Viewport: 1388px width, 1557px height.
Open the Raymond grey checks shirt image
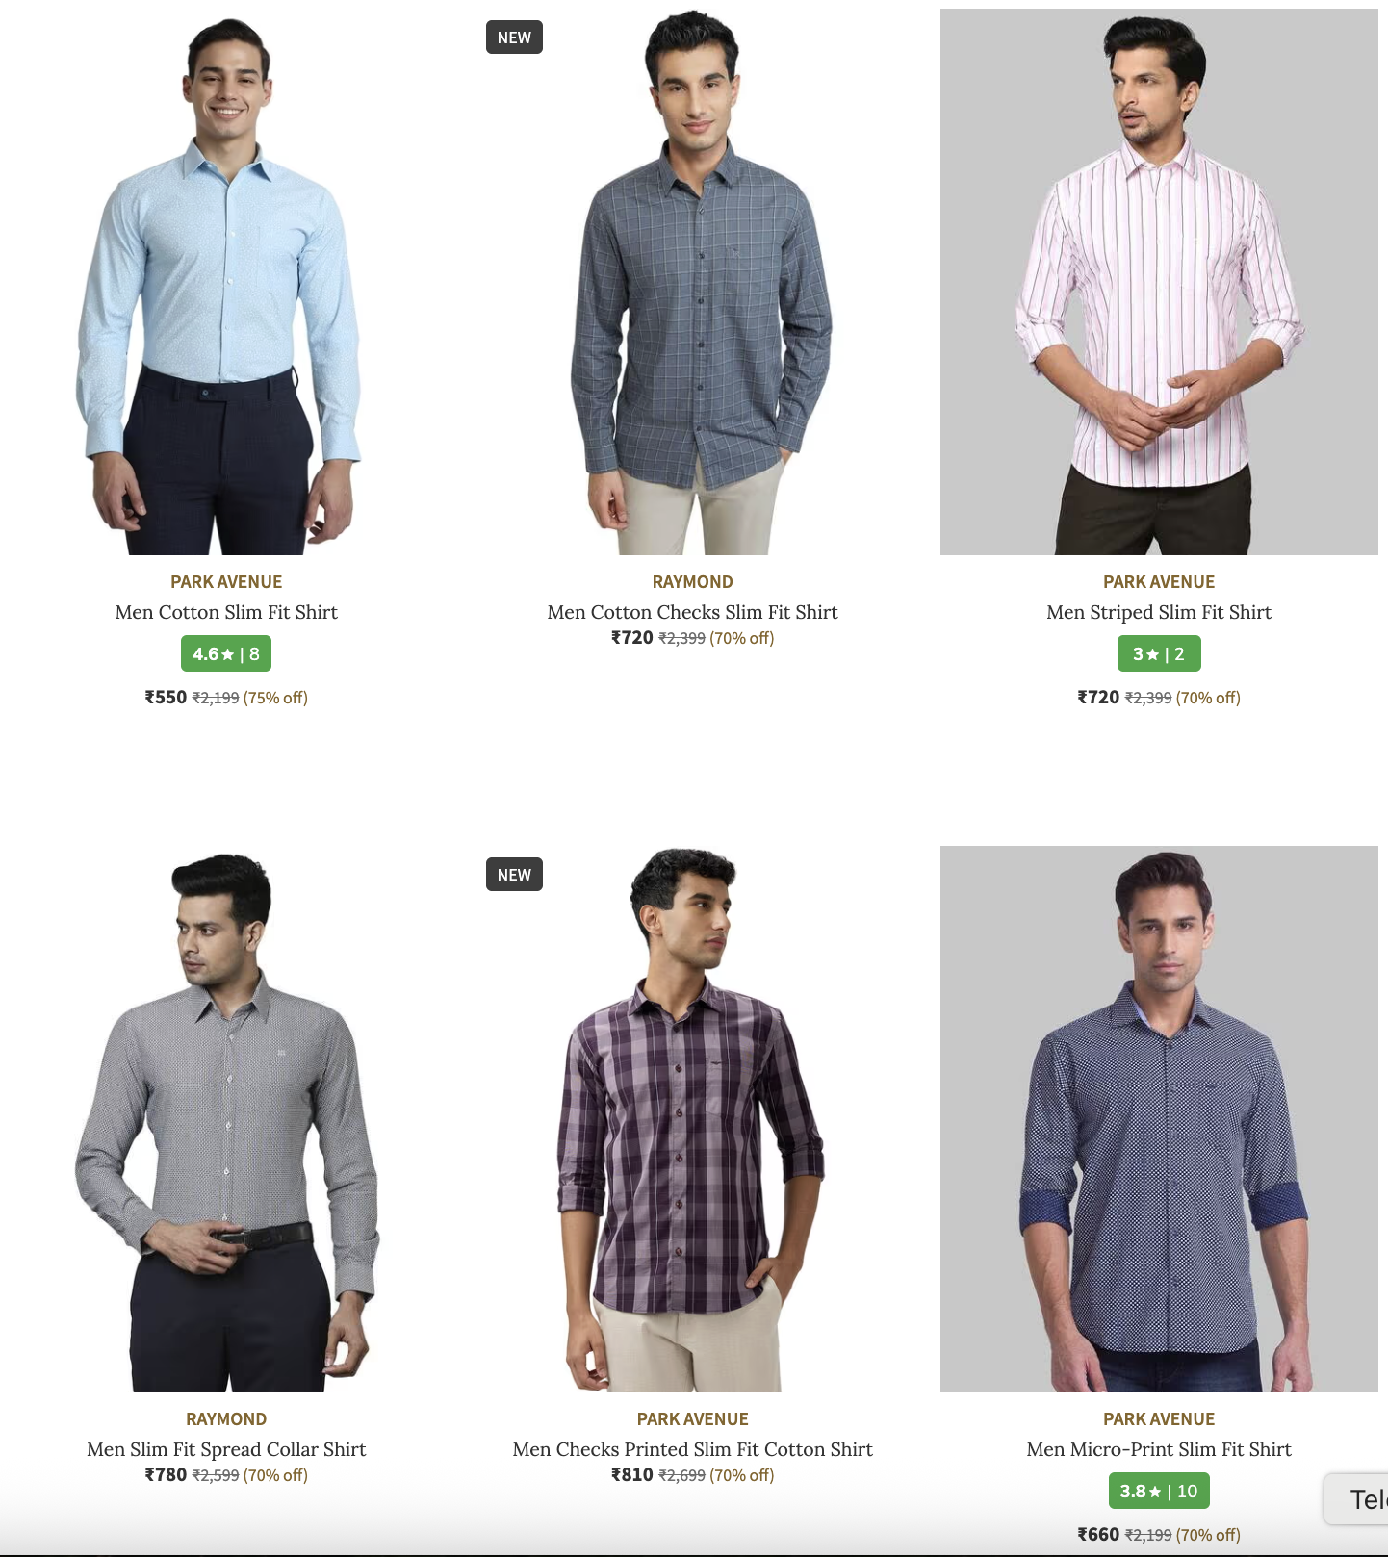point(693,282)
